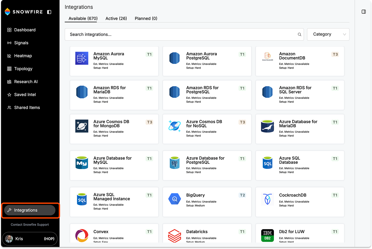Click the Integrations page heading

pyautogui.click(x=79, y=7)
